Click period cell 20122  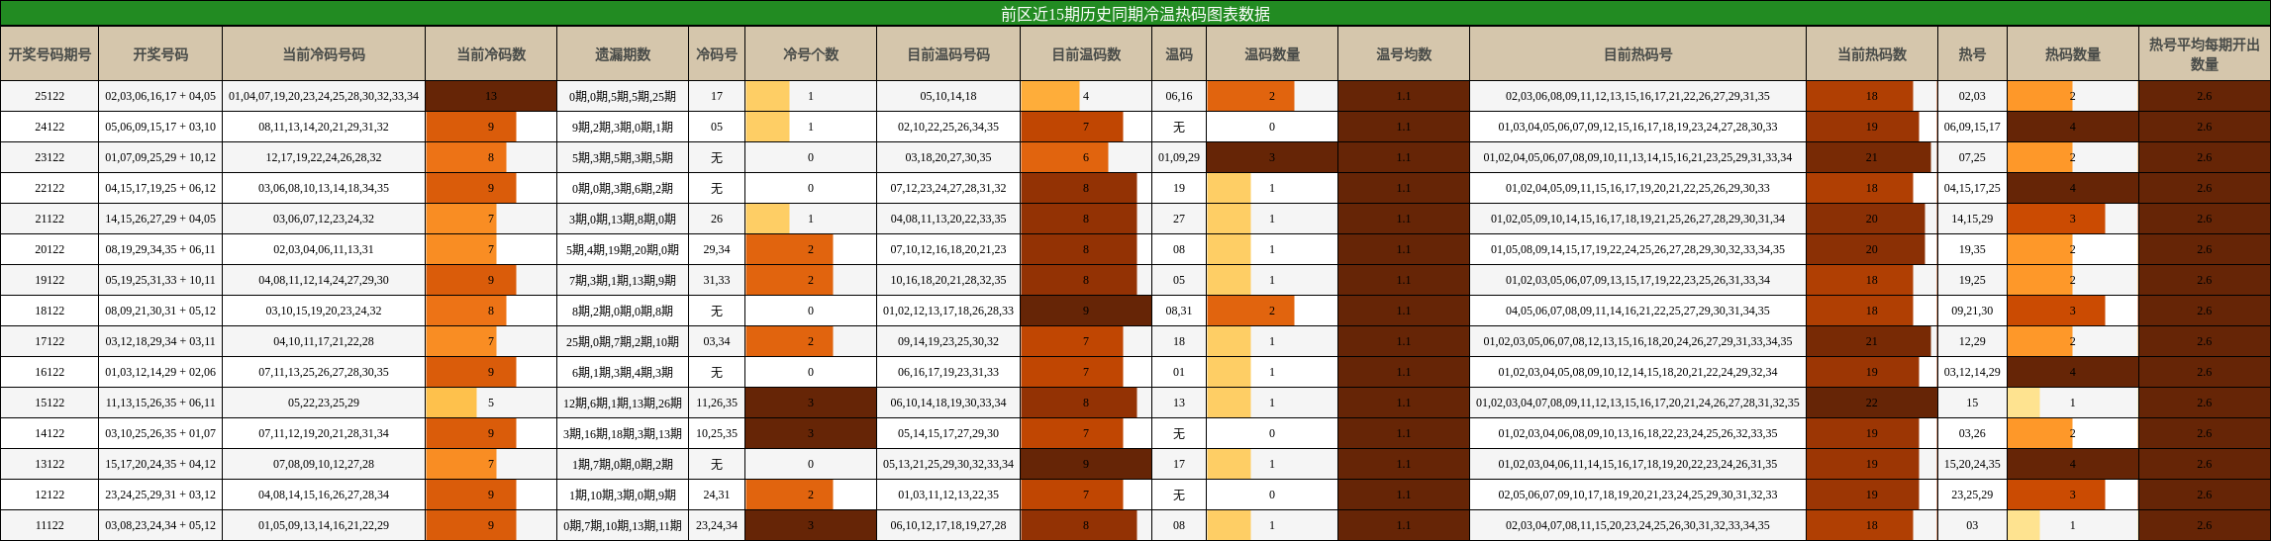[49, 249]
